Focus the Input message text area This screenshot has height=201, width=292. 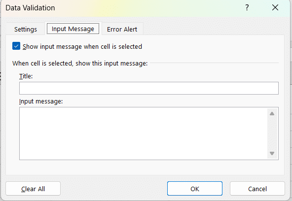click(x=143, y=134)
